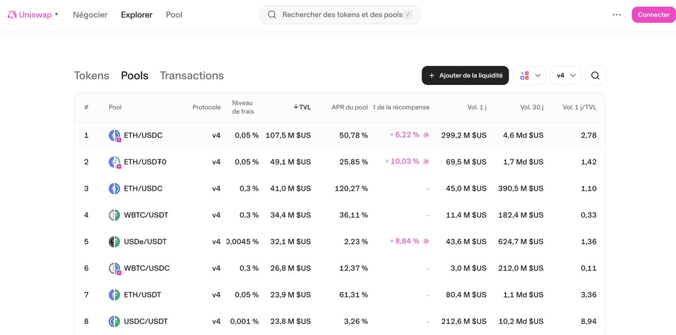Viewport: 676px width, 335px height.
Task: Click the magnifier icon in the search bar
Action: [272, 15]
